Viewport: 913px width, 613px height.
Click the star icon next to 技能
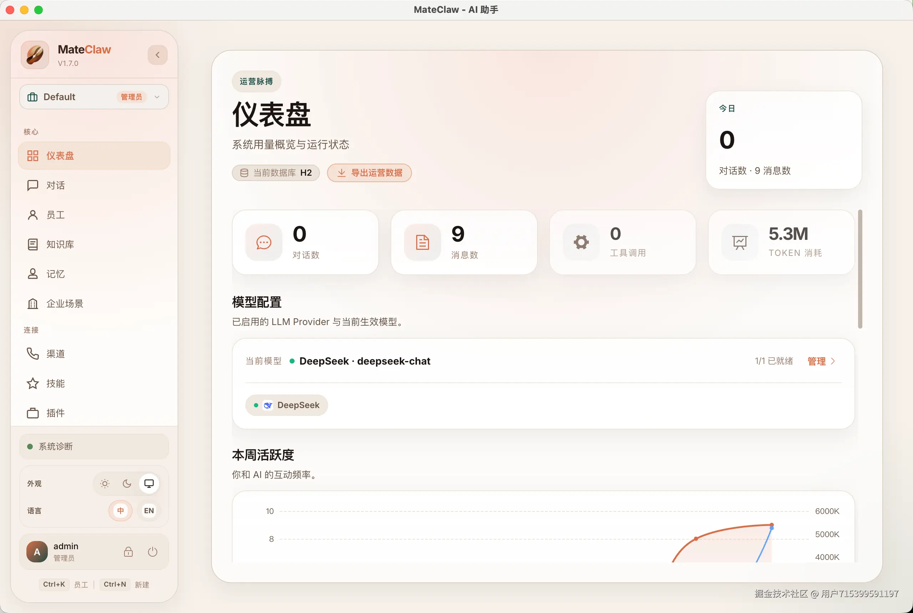coord(33,383)
